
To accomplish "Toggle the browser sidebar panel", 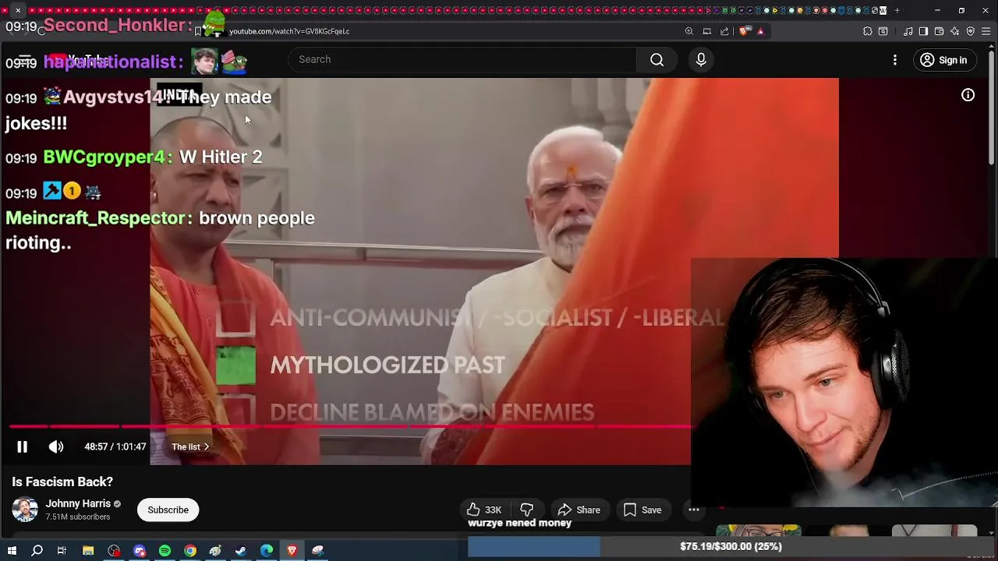I will (923, 31).
